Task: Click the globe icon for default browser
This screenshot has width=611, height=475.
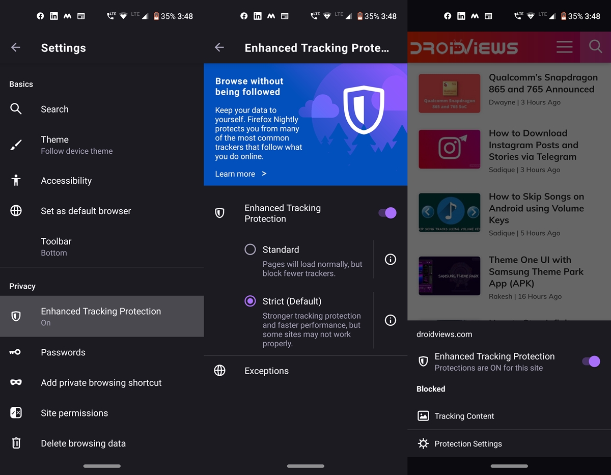Action: 16,211
